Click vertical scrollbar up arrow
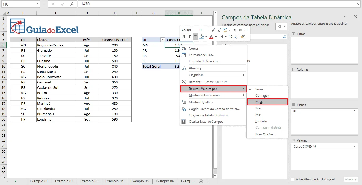Viewport: 362px width, 185px height. [215, 13]
